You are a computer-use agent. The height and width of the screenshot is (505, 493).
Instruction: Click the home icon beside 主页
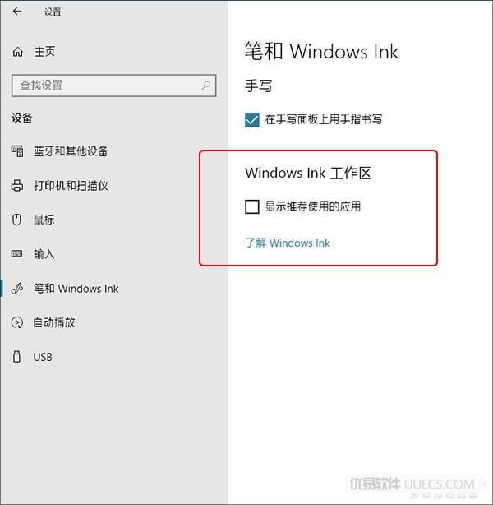click(x=18, y=52)
